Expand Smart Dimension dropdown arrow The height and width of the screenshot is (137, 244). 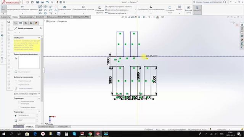click(22, 13)
